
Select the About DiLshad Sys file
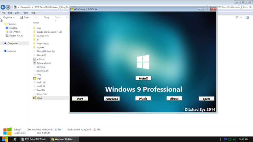(46, 51)
